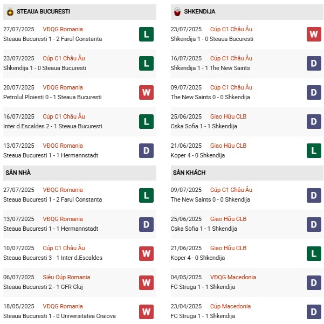Viewport: 324px width, 324px height.
Task: Click W badge for Universitatea Craiova match
Action: tap(146, 311)
